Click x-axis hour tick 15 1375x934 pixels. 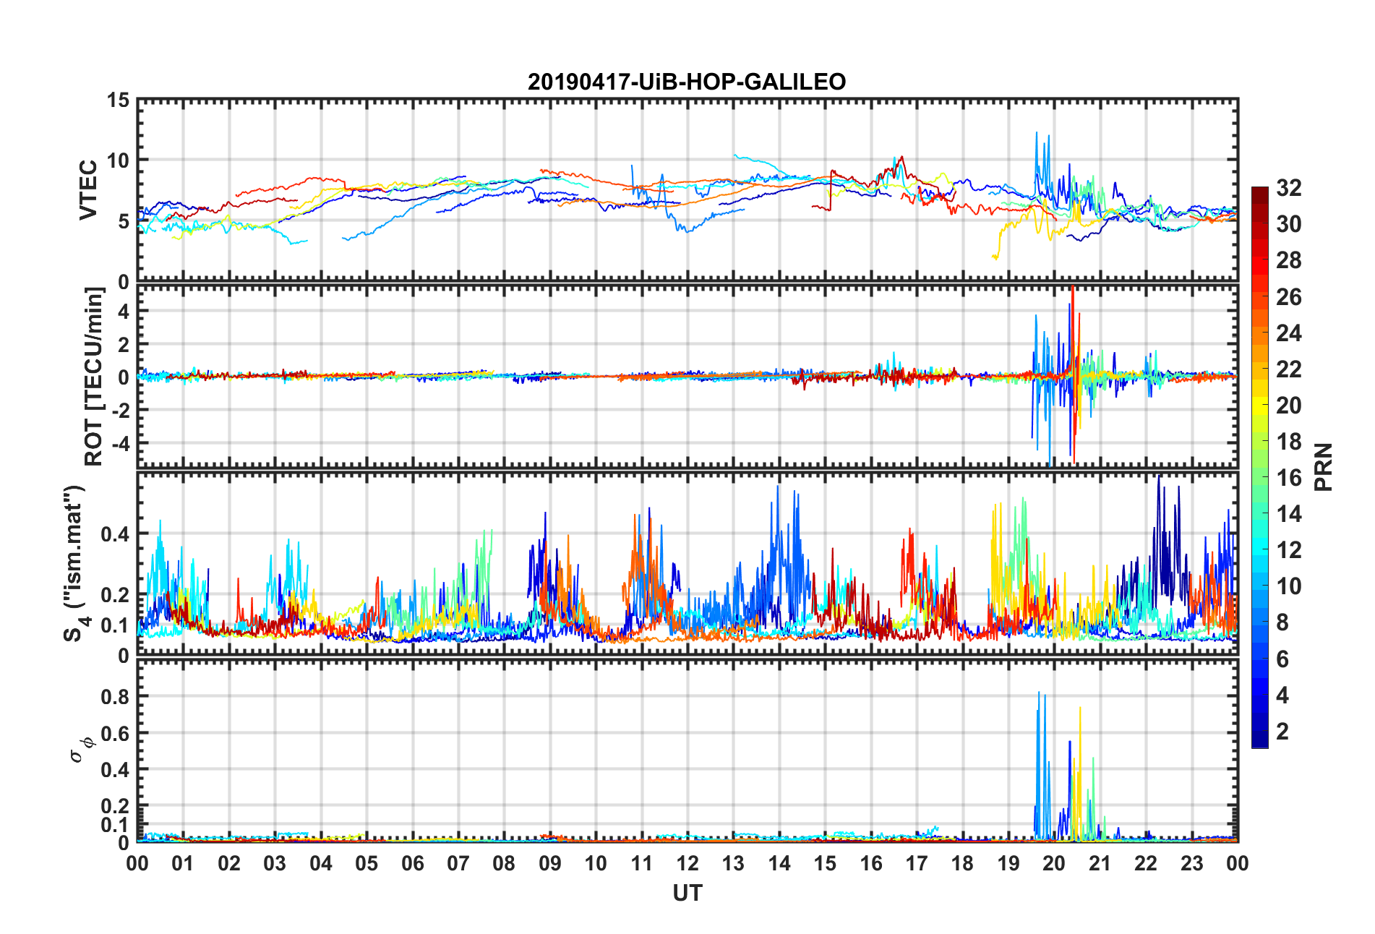(825, 863)
